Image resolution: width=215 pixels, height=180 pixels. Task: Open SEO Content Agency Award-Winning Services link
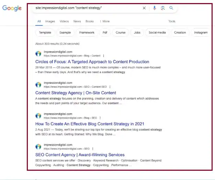pyautogui.click(x=80, y=155)
